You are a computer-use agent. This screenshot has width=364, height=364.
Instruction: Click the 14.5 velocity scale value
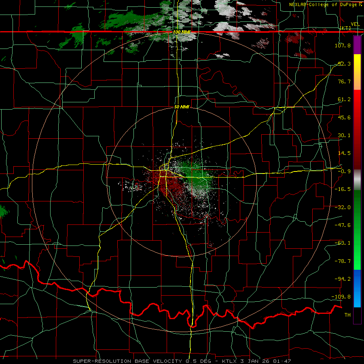344,153
